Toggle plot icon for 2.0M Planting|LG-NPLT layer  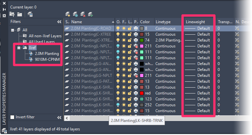pos(136,76)
